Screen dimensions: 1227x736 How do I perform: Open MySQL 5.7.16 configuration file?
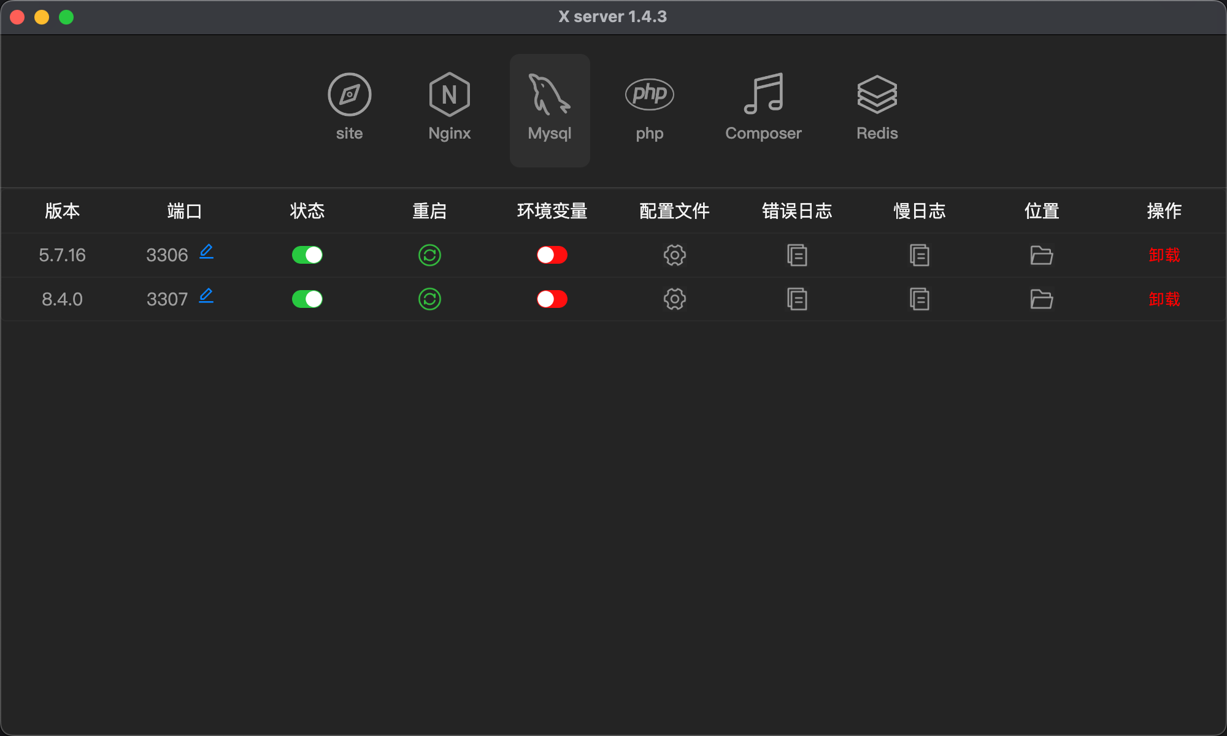coord(675,254)
